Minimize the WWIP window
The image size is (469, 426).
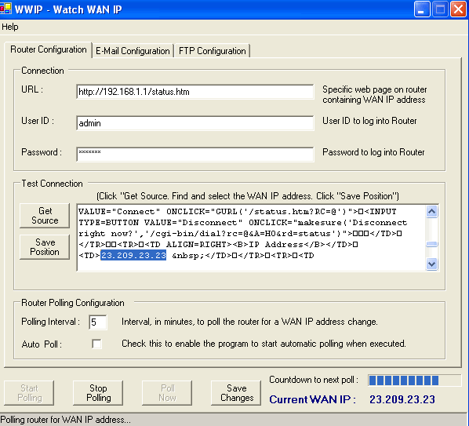click(x=422, y=9)
